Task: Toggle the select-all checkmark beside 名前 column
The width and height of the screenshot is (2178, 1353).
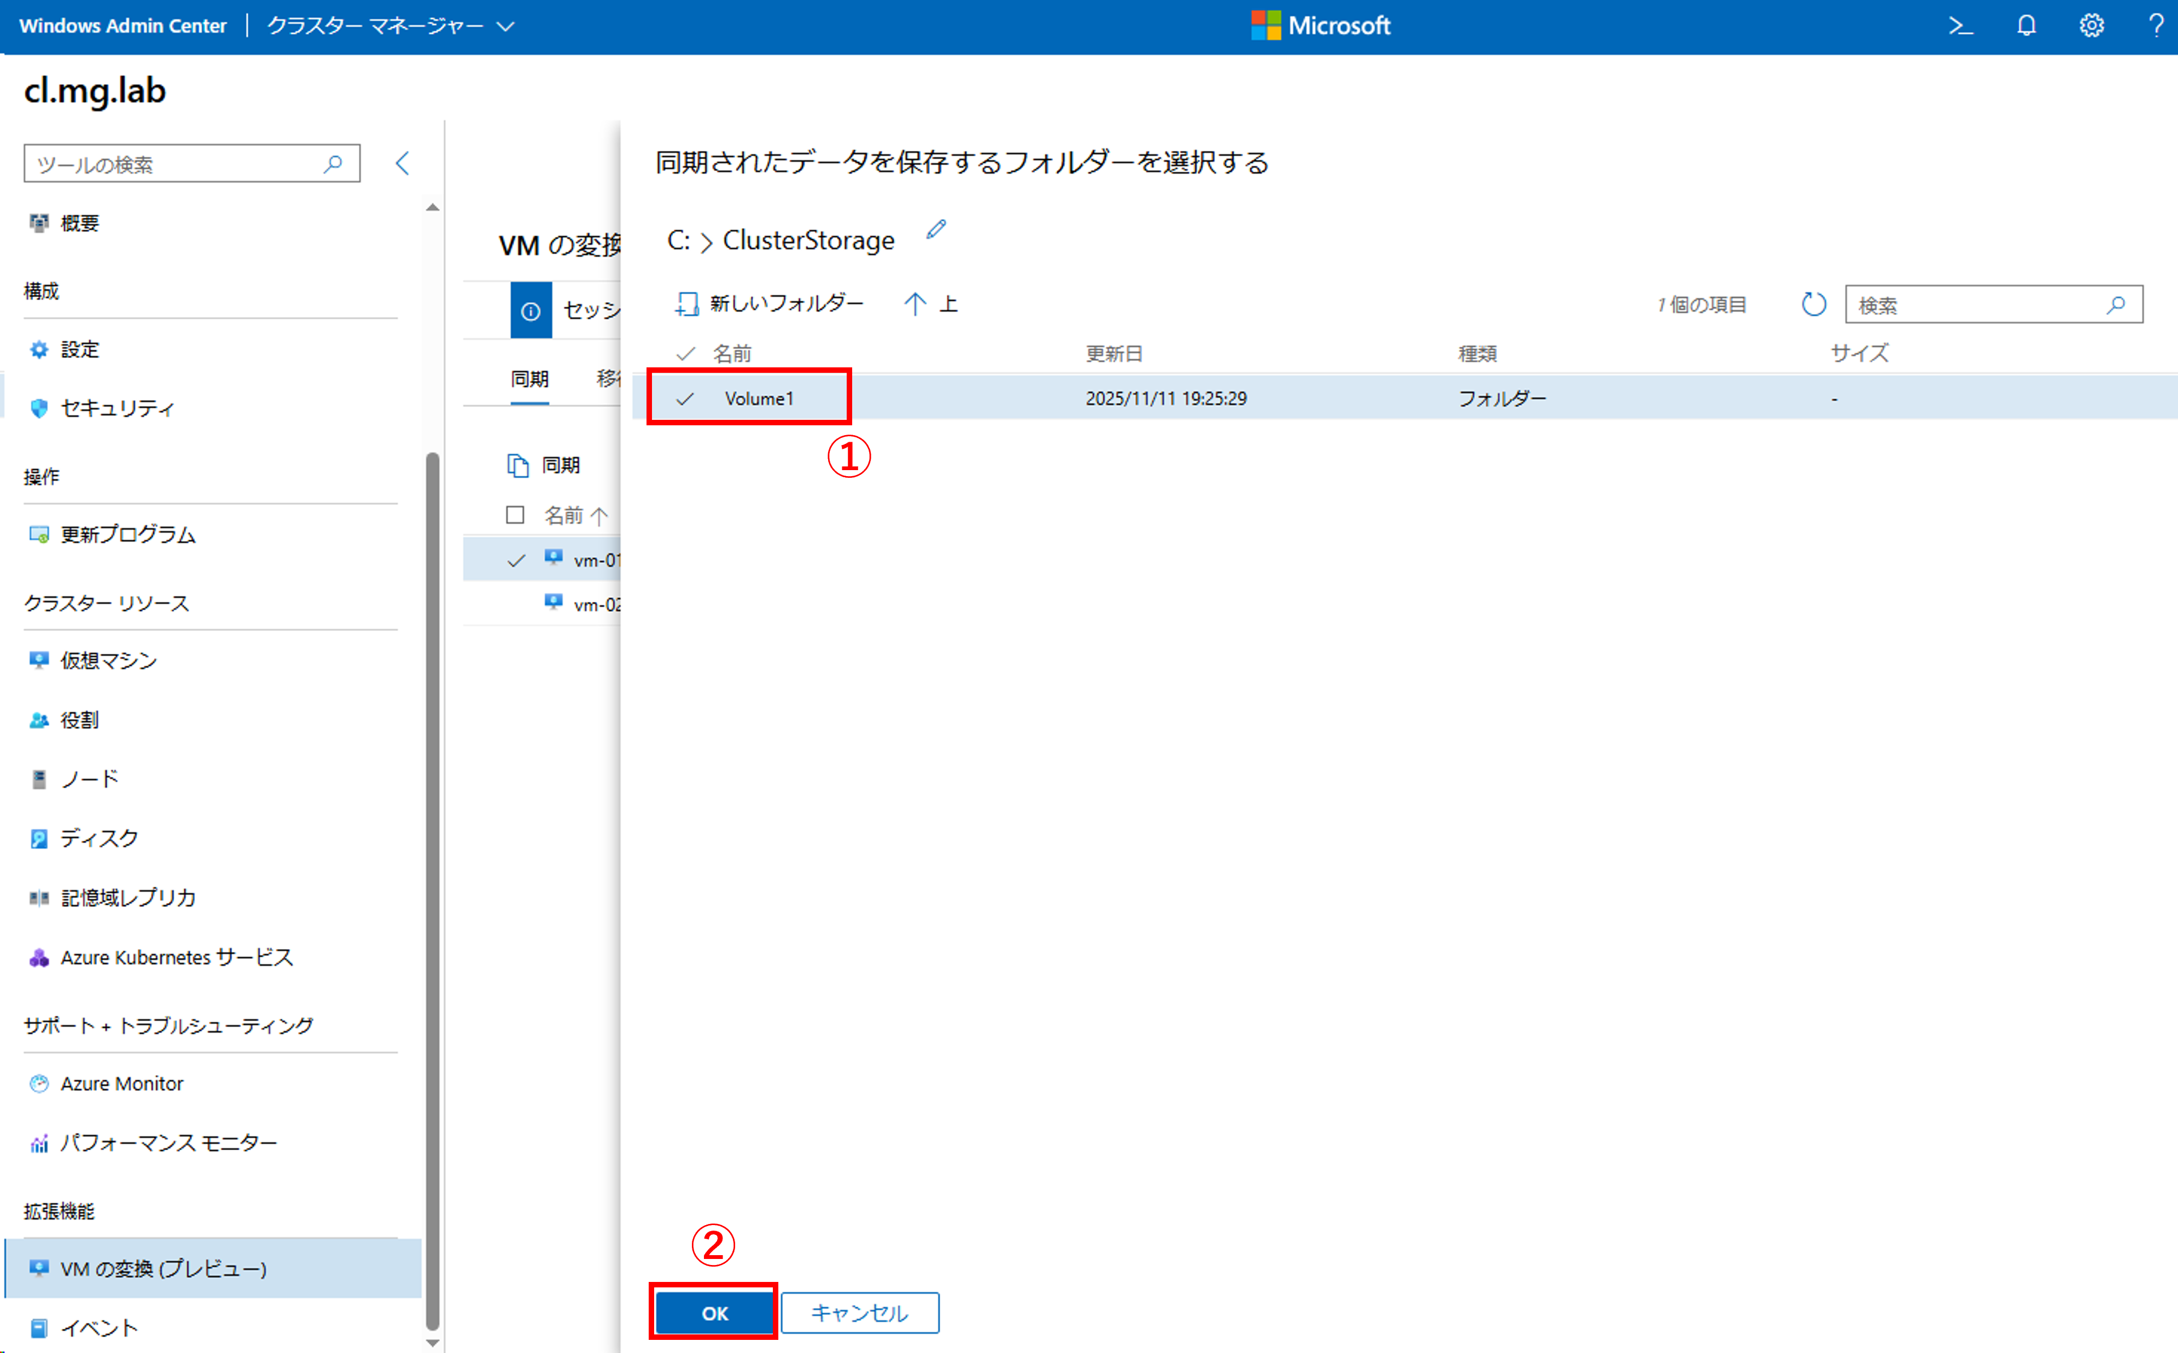Action: (686, 354)
